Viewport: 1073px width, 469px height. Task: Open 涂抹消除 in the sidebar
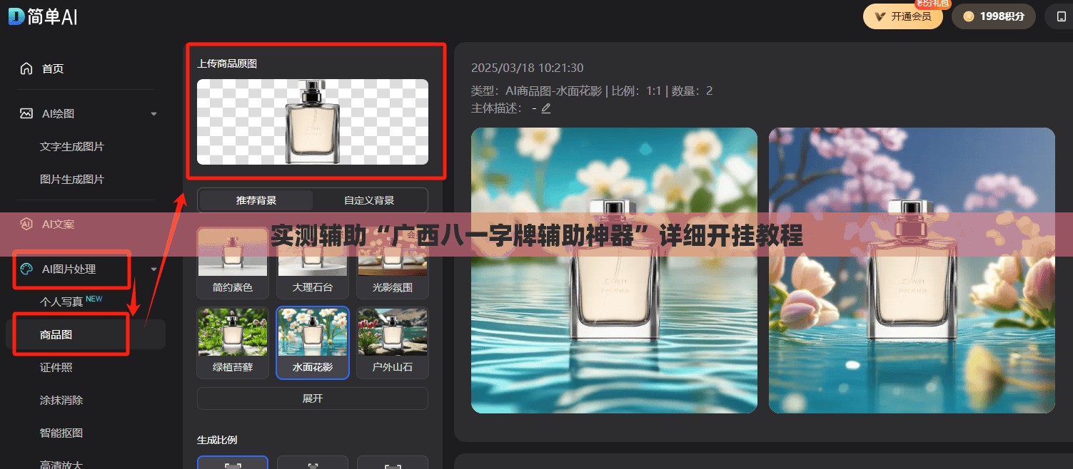click(61, 400)
